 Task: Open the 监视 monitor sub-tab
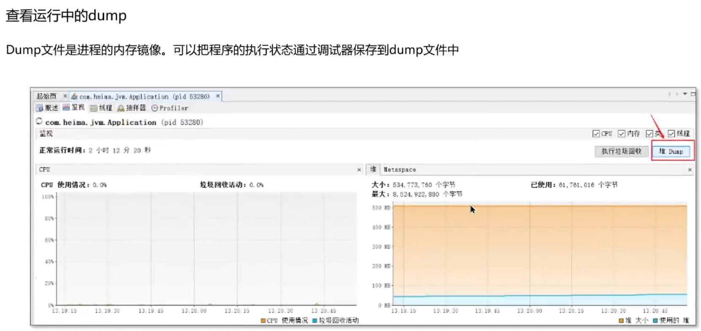click(x=74, y=108)
